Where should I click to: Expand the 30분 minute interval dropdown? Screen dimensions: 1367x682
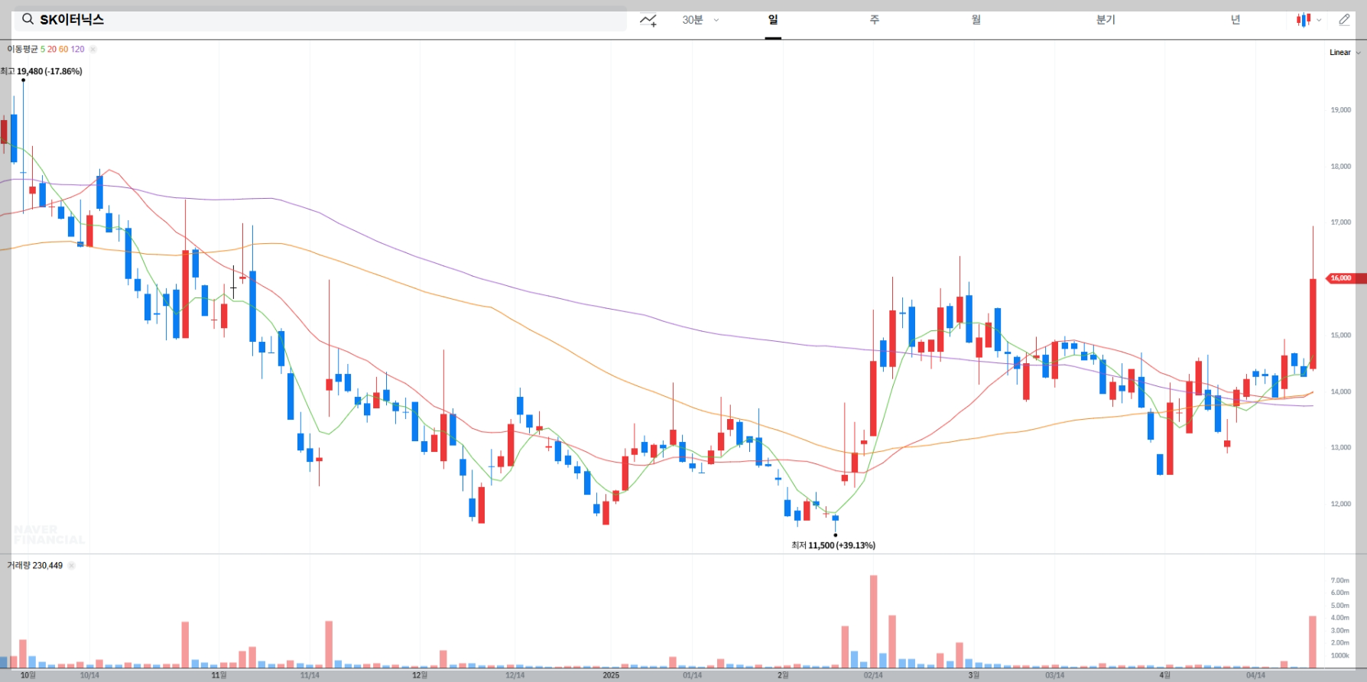pyautogui.click(x=700, y=20)
